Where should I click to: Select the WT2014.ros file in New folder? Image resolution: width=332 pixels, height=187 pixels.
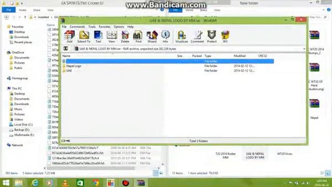285,154
